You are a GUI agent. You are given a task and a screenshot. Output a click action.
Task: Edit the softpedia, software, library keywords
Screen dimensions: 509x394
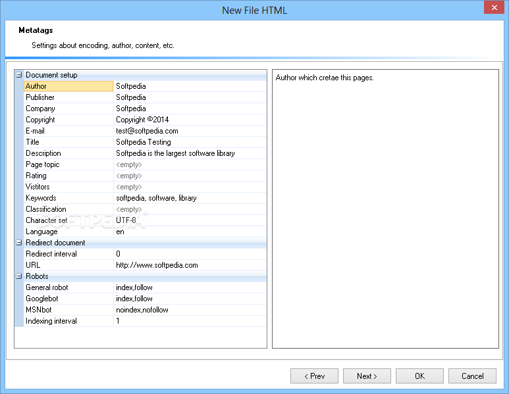190,198
